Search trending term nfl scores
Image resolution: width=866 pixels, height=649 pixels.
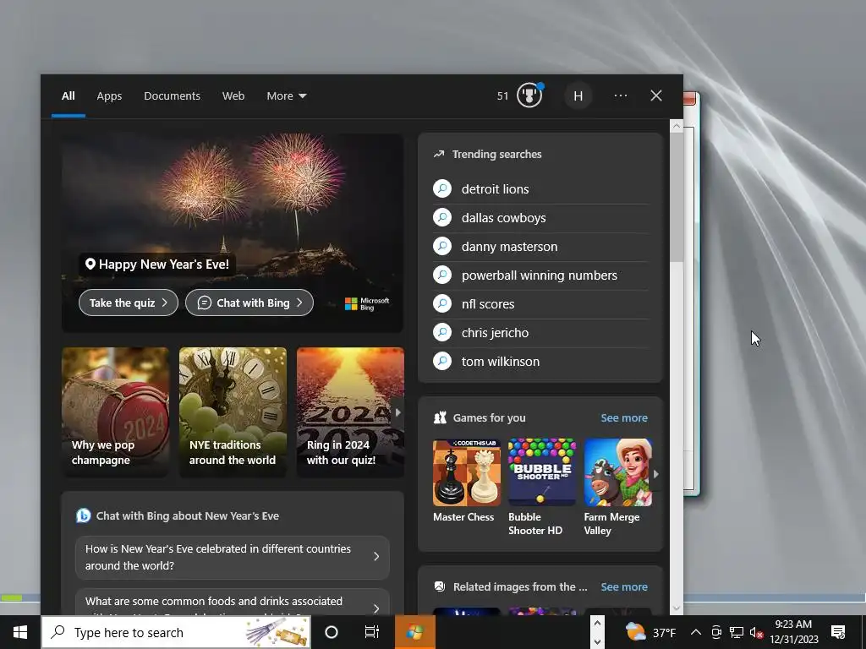[488, 303]
